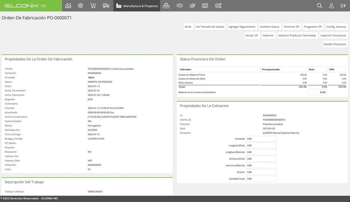This screenshot has height=202, width=350.
Task: Click the Imprimir button
Action: coord(268,36)
